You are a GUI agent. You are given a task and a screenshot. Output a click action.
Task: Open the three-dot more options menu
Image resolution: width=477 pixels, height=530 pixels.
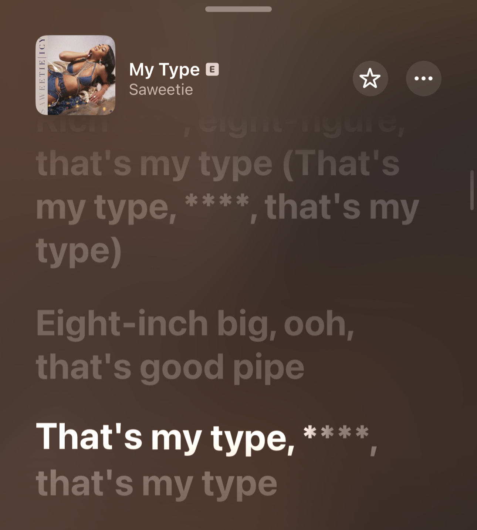tap(423, 78)
